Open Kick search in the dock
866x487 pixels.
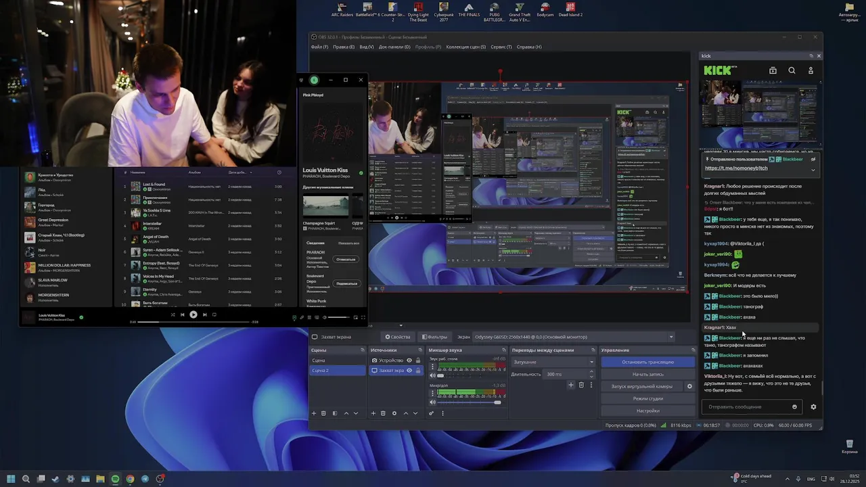[x=792, y=70]
